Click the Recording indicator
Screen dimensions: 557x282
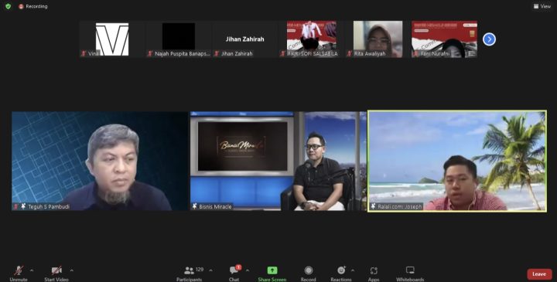coord(33,6)
